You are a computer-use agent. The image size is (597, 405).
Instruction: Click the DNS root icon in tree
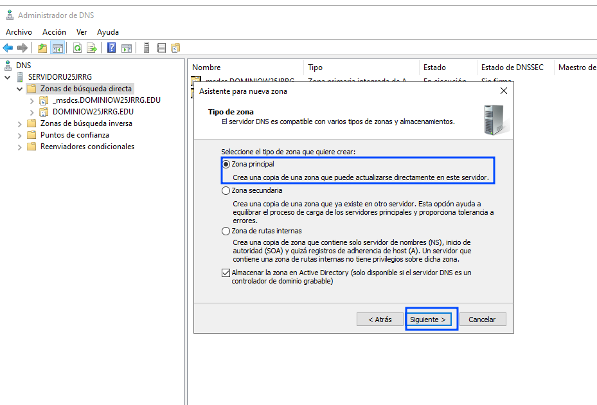tap(8, 66)
